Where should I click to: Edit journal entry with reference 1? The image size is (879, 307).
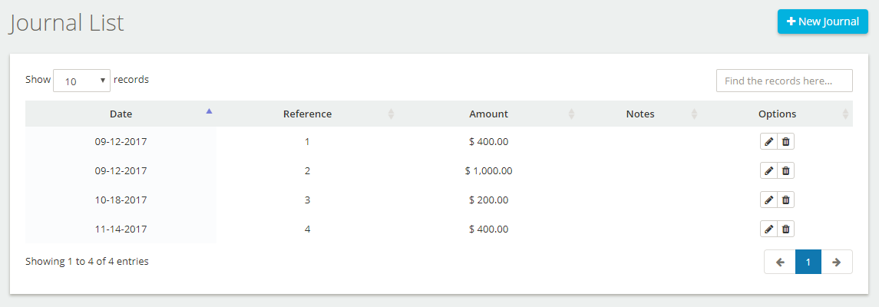(768, 142)
